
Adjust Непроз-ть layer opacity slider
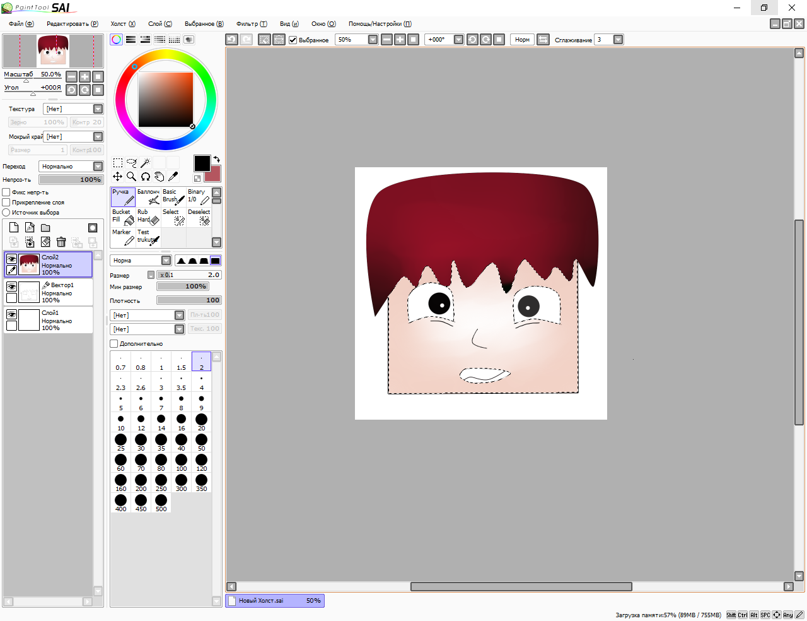coord(71,180)
